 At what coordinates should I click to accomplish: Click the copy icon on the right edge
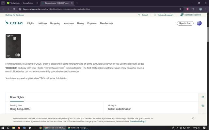[203, 106]
